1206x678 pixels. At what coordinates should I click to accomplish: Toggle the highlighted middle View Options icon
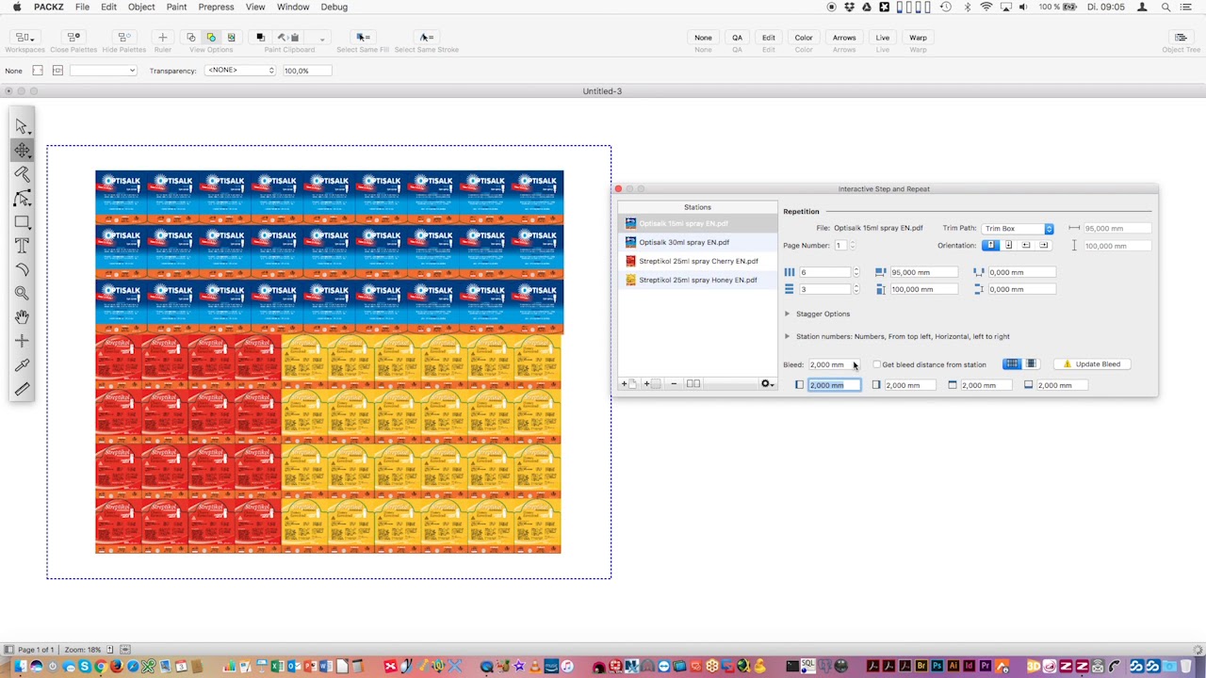click(211, 38)
